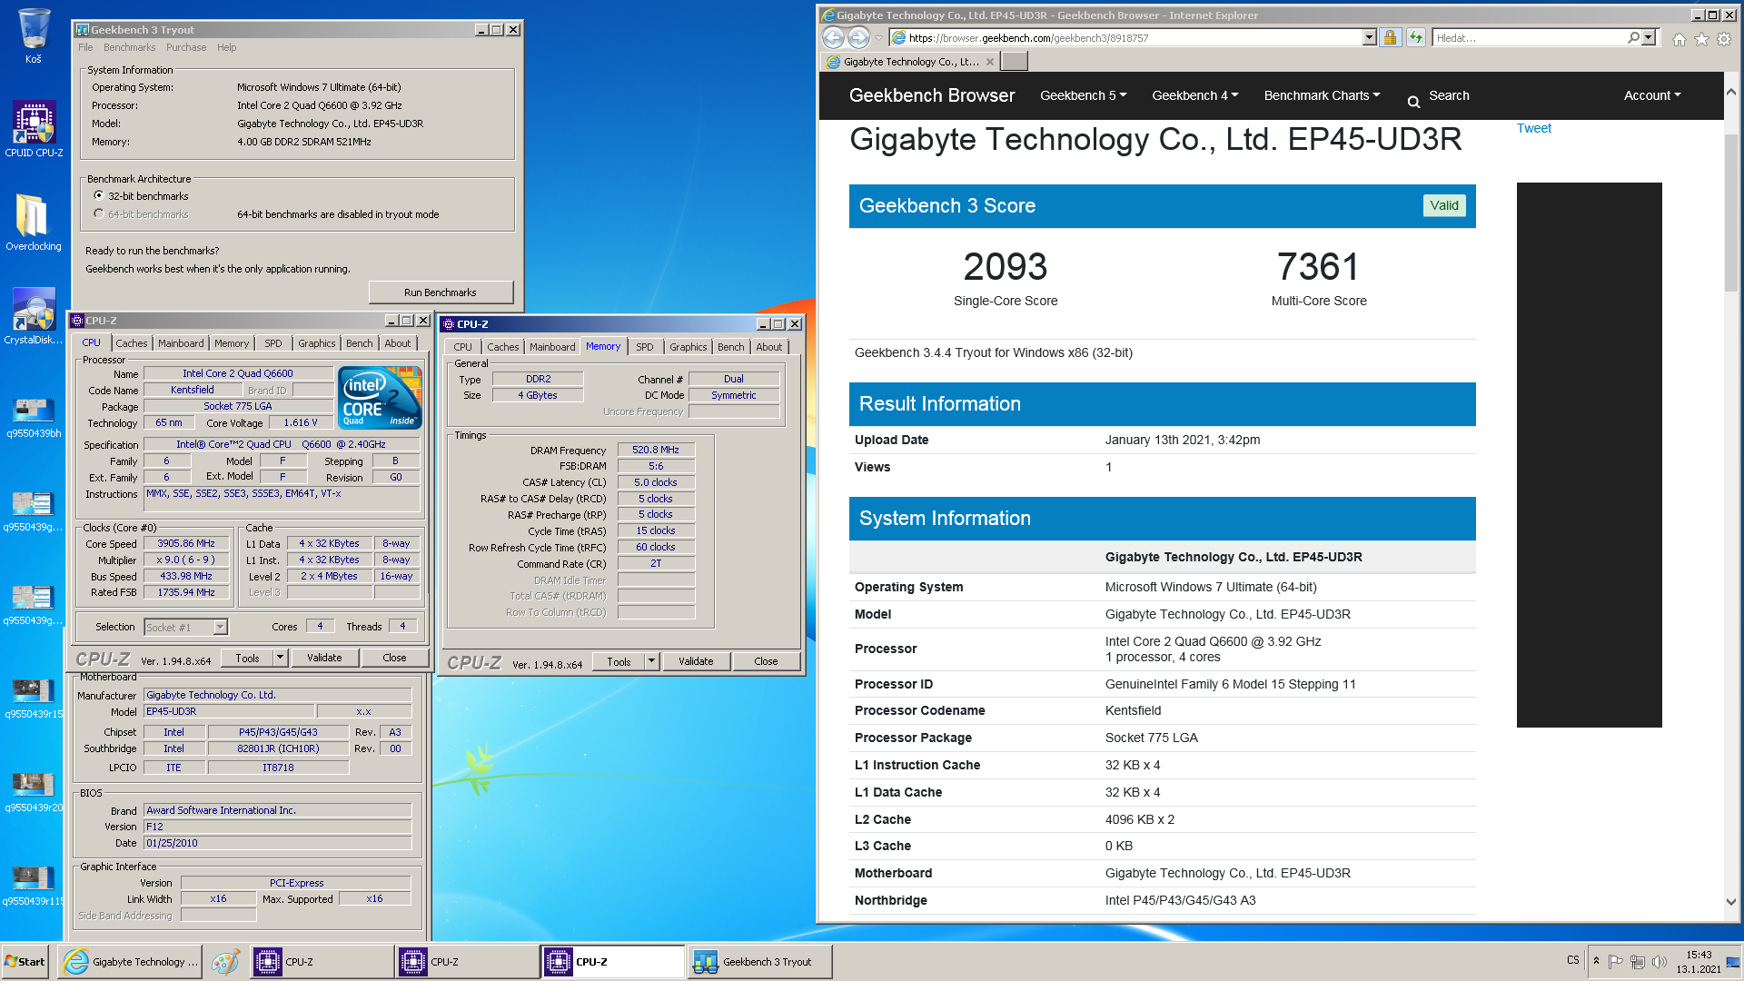This screenshot has width=1744, height=981.
Task: Click the Show desktop button at the taskbar's end
Action: coord(1733,962)
